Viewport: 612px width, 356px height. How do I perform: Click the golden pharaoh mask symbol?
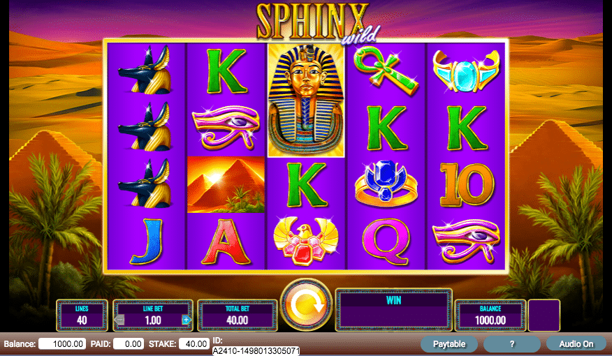tap(305, 101)
